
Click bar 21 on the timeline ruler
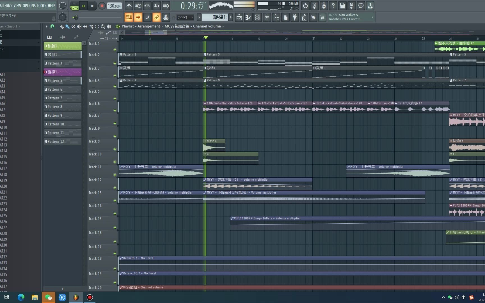point(314,38)
